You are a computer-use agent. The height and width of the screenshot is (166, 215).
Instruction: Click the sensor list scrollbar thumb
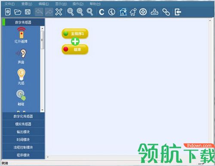[42, 40]
